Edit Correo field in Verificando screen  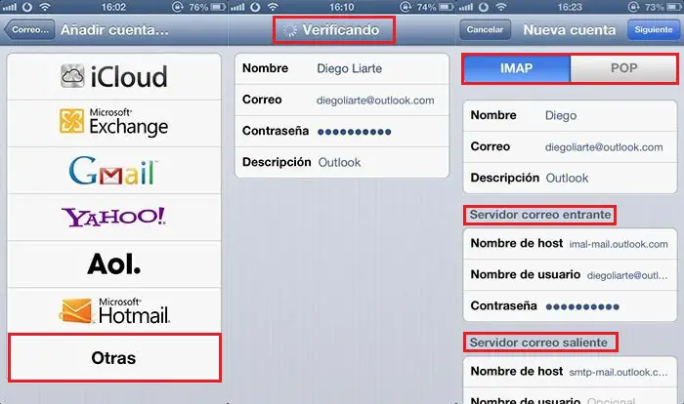[x=342, y=100]
